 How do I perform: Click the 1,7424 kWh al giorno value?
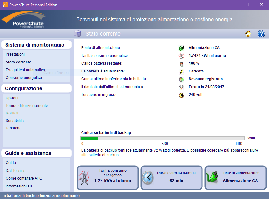click(x=207, y=56)
